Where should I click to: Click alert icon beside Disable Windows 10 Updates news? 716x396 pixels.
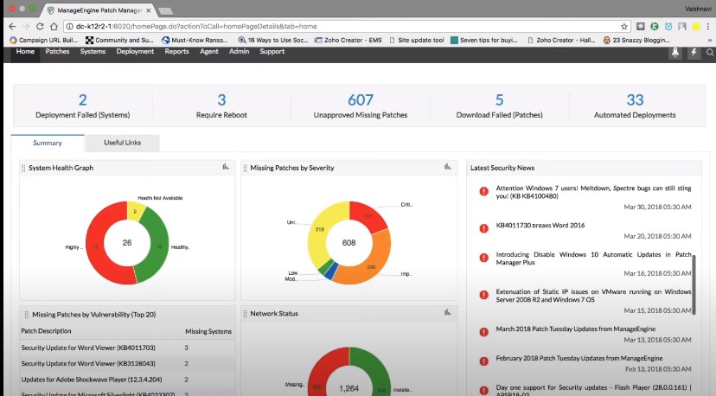pyautogui.click(x=484, y=258)
